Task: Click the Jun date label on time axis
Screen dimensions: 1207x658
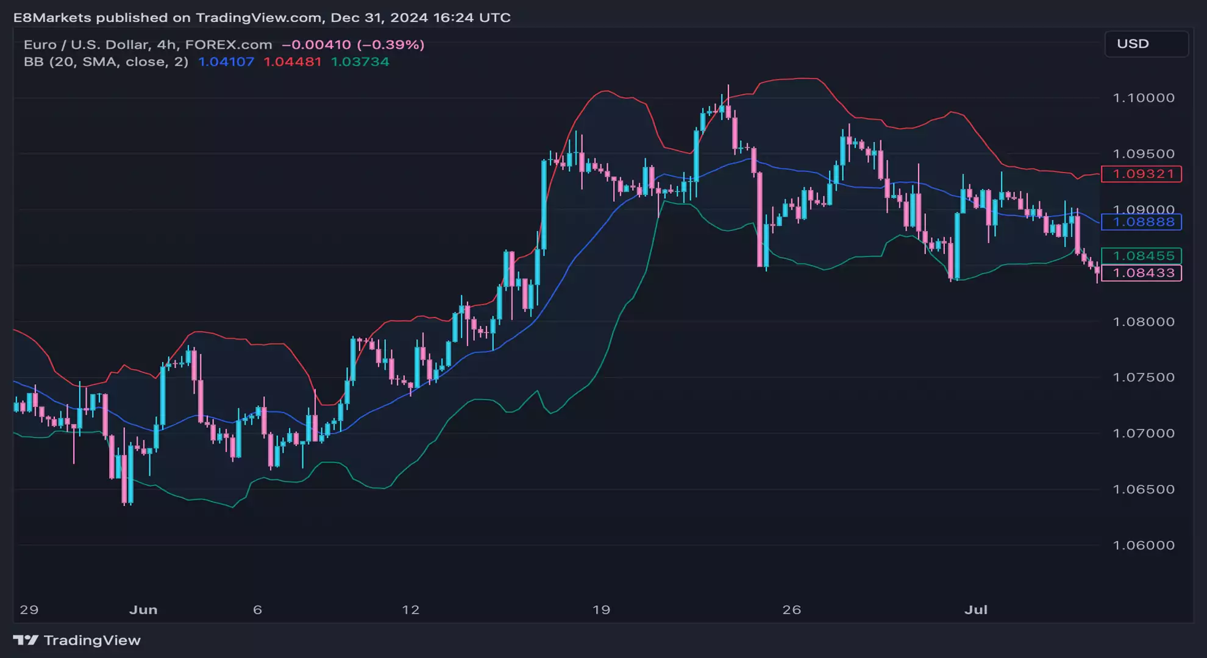Action: [143, 610]
